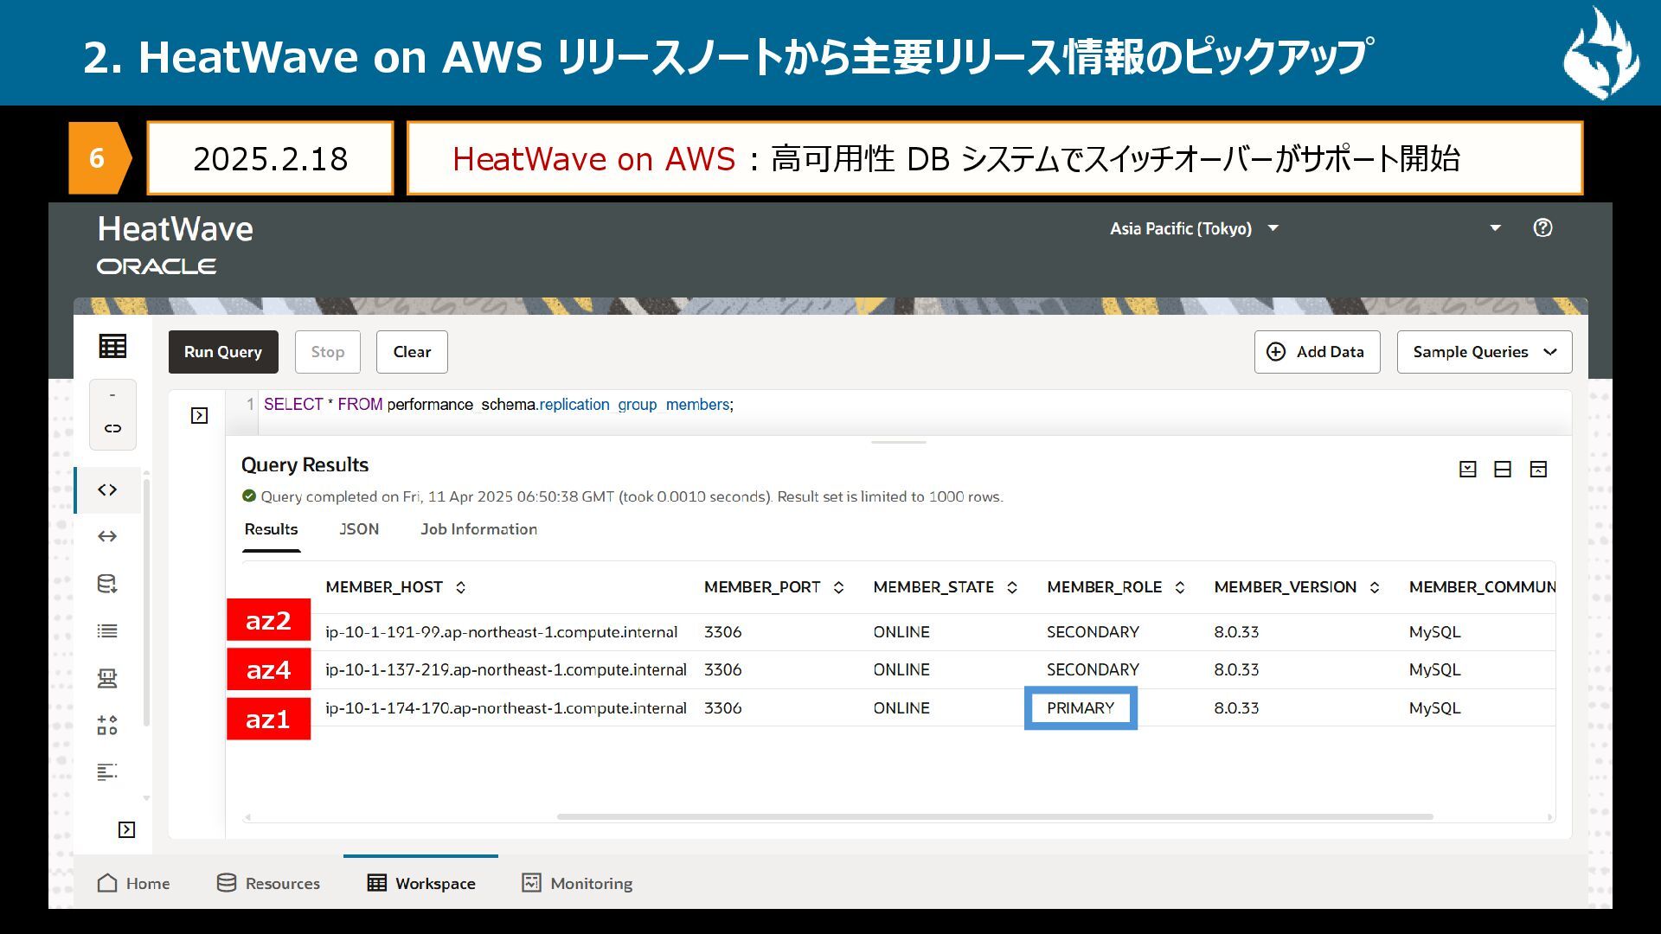Screen dimensions: 1661x934
Task: Click the horizontal scrollbar under results table
Action: click(x=995, y=816)
